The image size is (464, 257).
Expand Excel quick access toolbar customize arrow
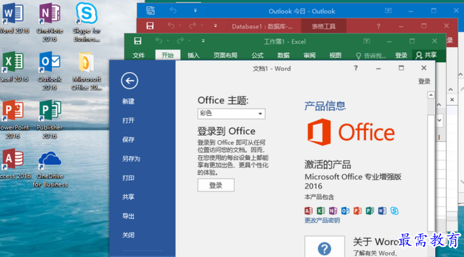[203, 41]
